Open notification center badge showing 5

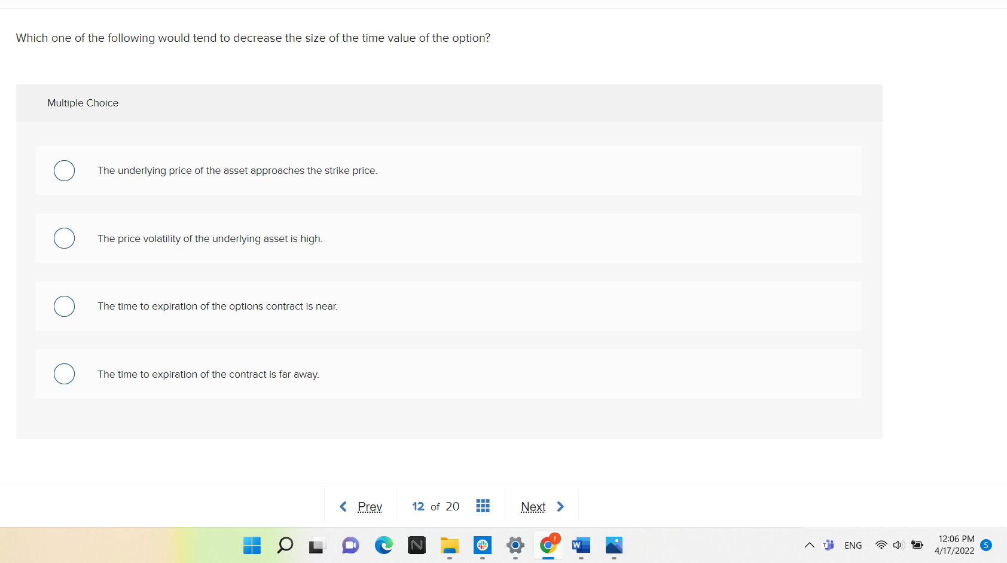[x=986, y=545]
